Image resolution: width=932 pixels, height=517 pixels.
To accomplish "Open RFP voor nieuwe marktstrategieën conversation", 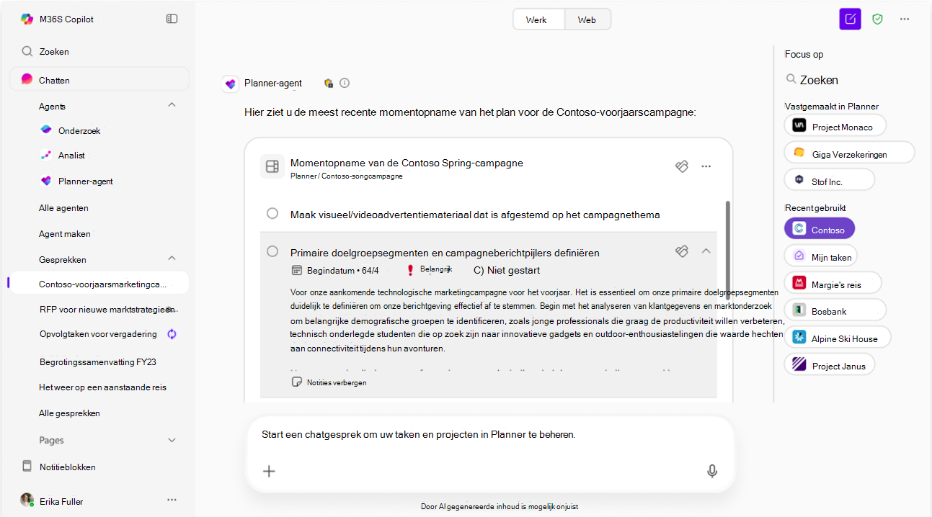I will (x=107, y=309).
